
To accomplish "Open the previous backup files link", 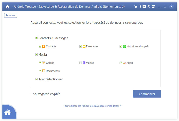I will click(92, 106).
